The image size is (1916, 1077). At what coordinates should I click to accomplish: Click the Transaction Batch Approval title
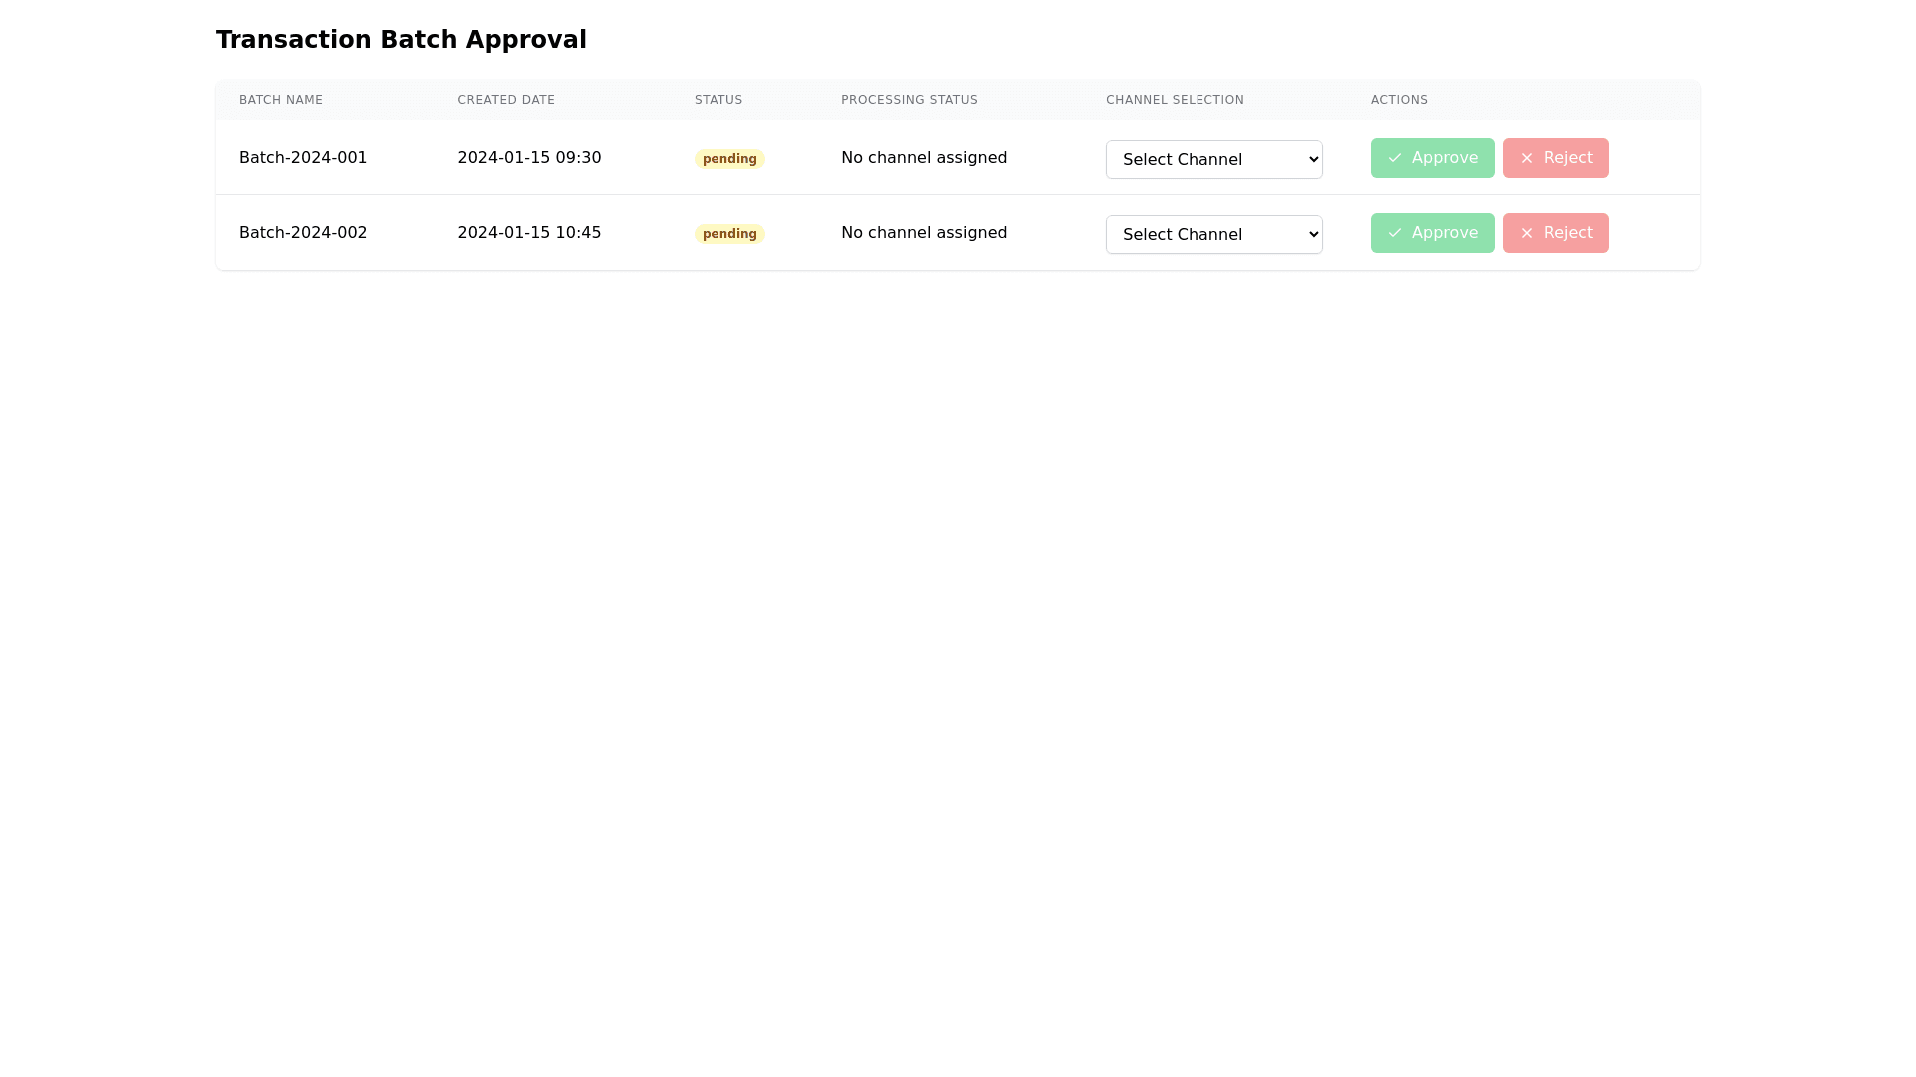coord(401,40)
